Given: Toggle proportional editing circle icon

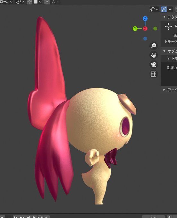Looking at the screenshot, I should click(x=47, y=2).
